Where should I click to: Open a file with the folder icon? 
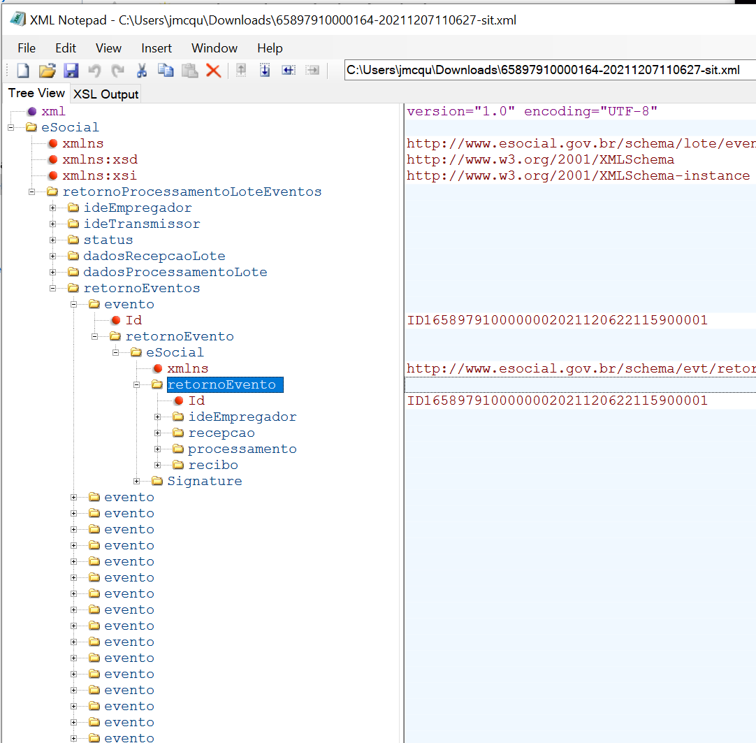(47, 71)
